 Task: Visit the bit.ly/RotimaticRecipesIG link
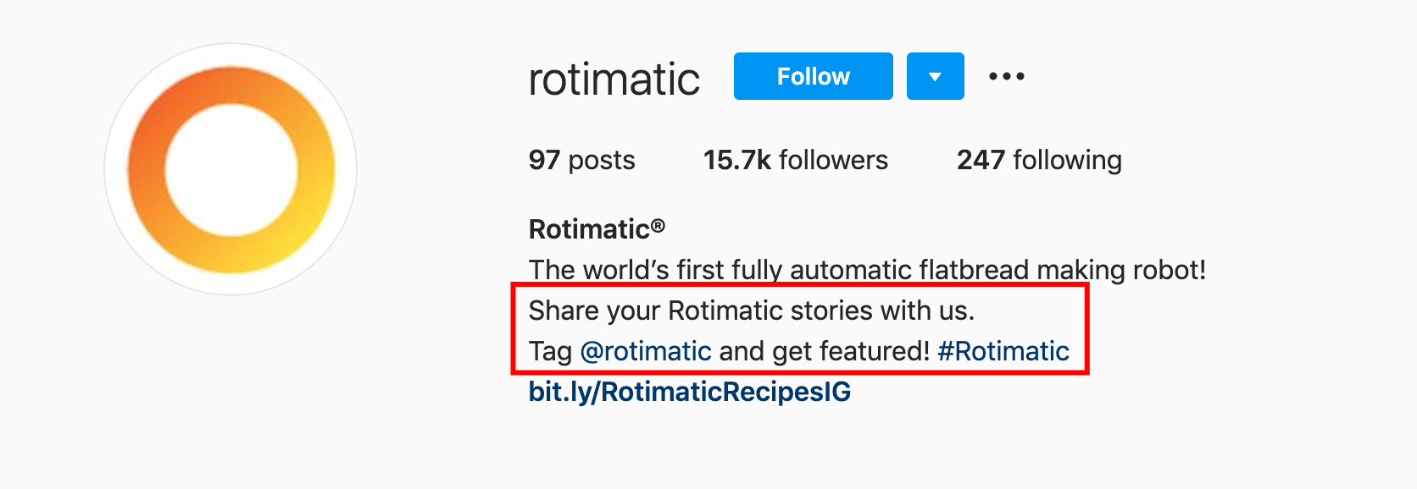coord(689,392)
